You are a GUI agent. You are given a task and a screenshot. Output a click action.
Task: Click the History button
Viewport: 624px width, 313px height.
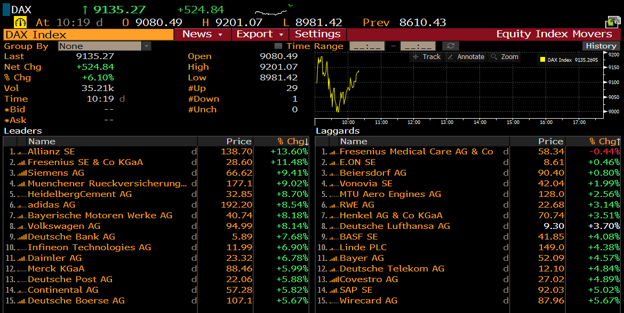tap(601, 46)
